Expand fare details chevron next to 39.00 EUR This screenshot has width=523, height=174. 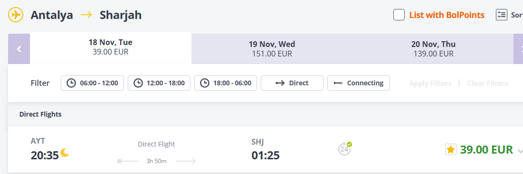coord(520,151)
